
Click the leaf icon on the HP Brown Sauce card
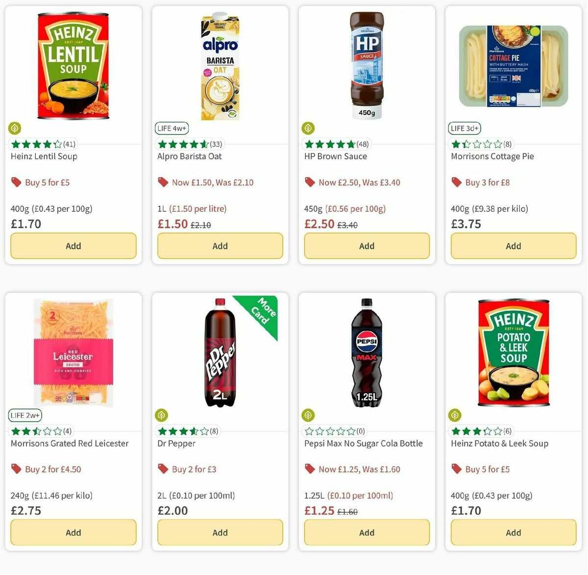[308, 128]
